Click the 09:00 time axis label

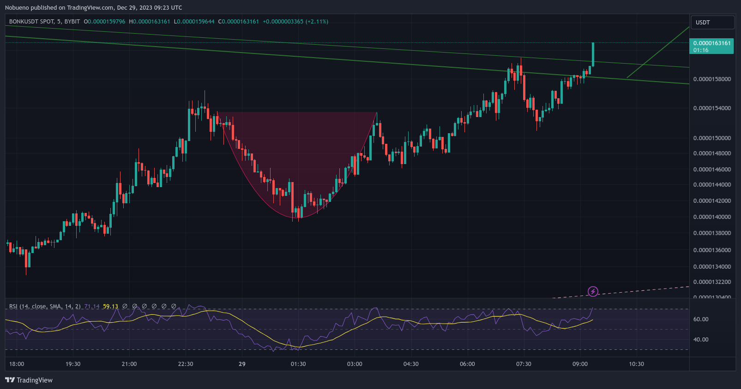580,364
